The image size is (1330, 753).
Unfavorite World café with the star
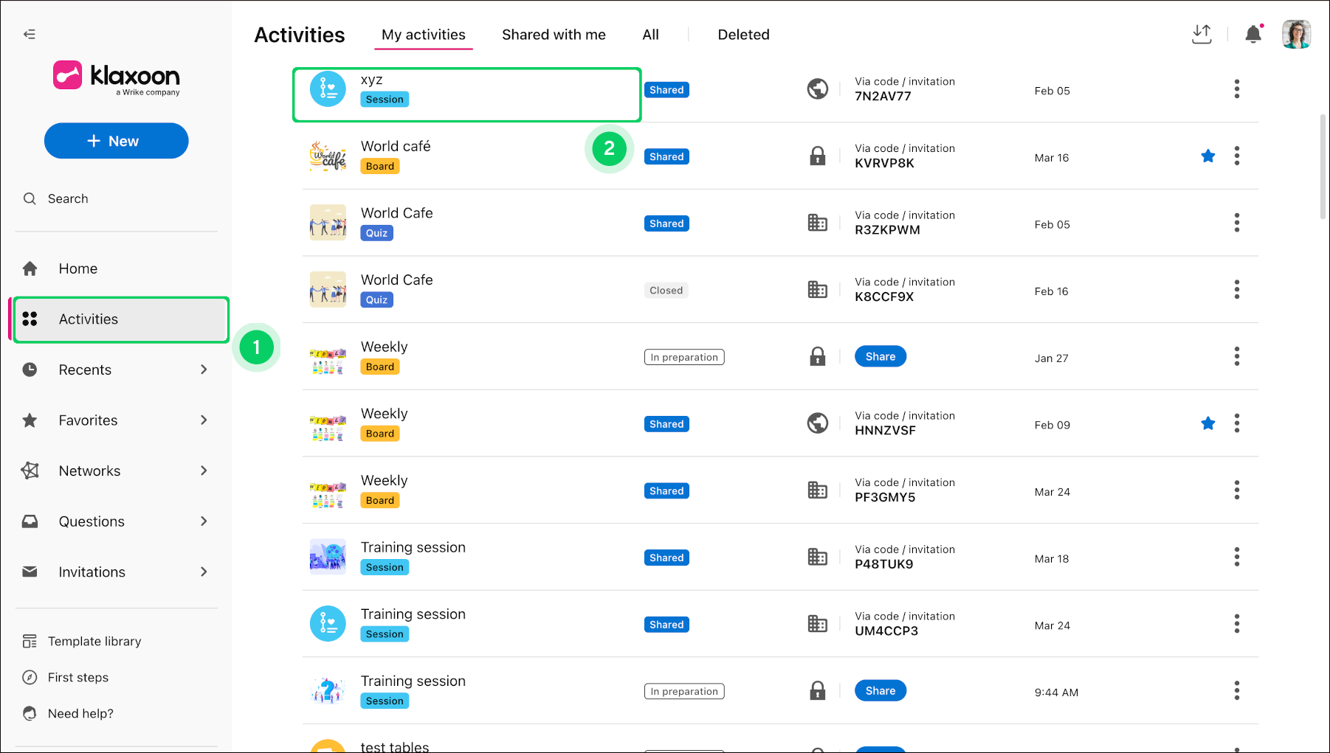tap(1207, 156)
